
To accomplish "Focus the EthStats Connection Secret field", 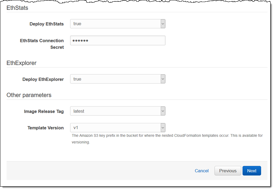I will (x=117, y=41).
